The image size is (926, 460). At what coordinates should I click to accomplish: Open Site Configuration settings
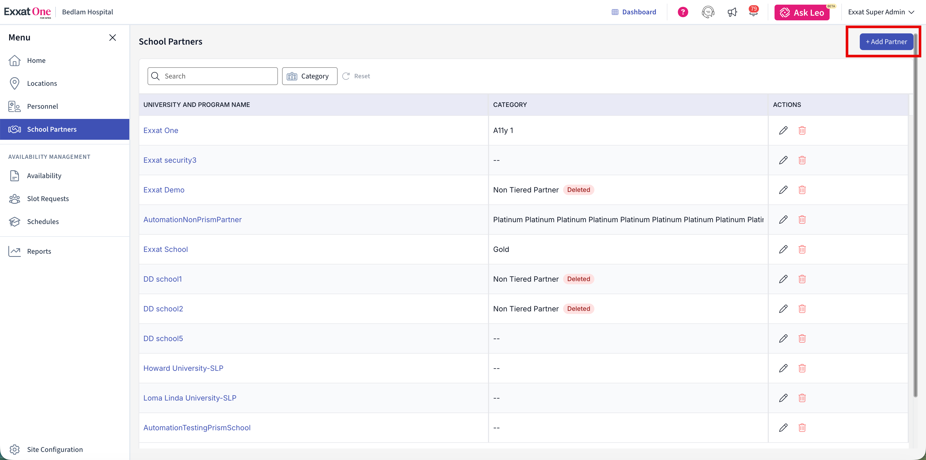tap(55, 449)
